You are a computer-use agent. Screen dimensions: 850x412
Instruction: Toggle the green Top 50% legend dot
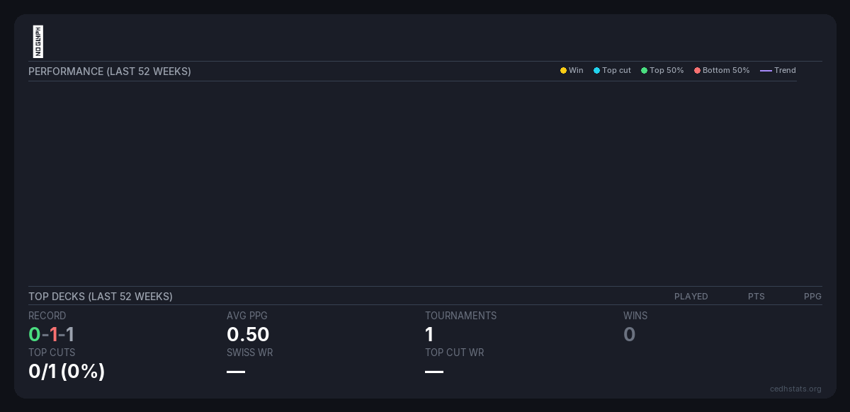pos(644,71)
